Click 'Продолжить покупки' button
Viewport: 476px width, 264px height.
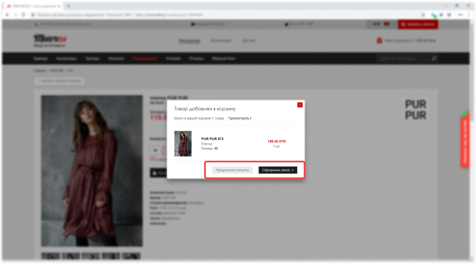[232, 170]
